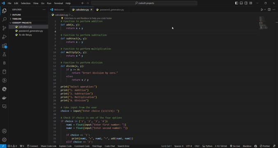Click Find Bugs in status bar
The height and width of the screenshot is (148, 278).
pyautogui.click(x=97, y=146)
